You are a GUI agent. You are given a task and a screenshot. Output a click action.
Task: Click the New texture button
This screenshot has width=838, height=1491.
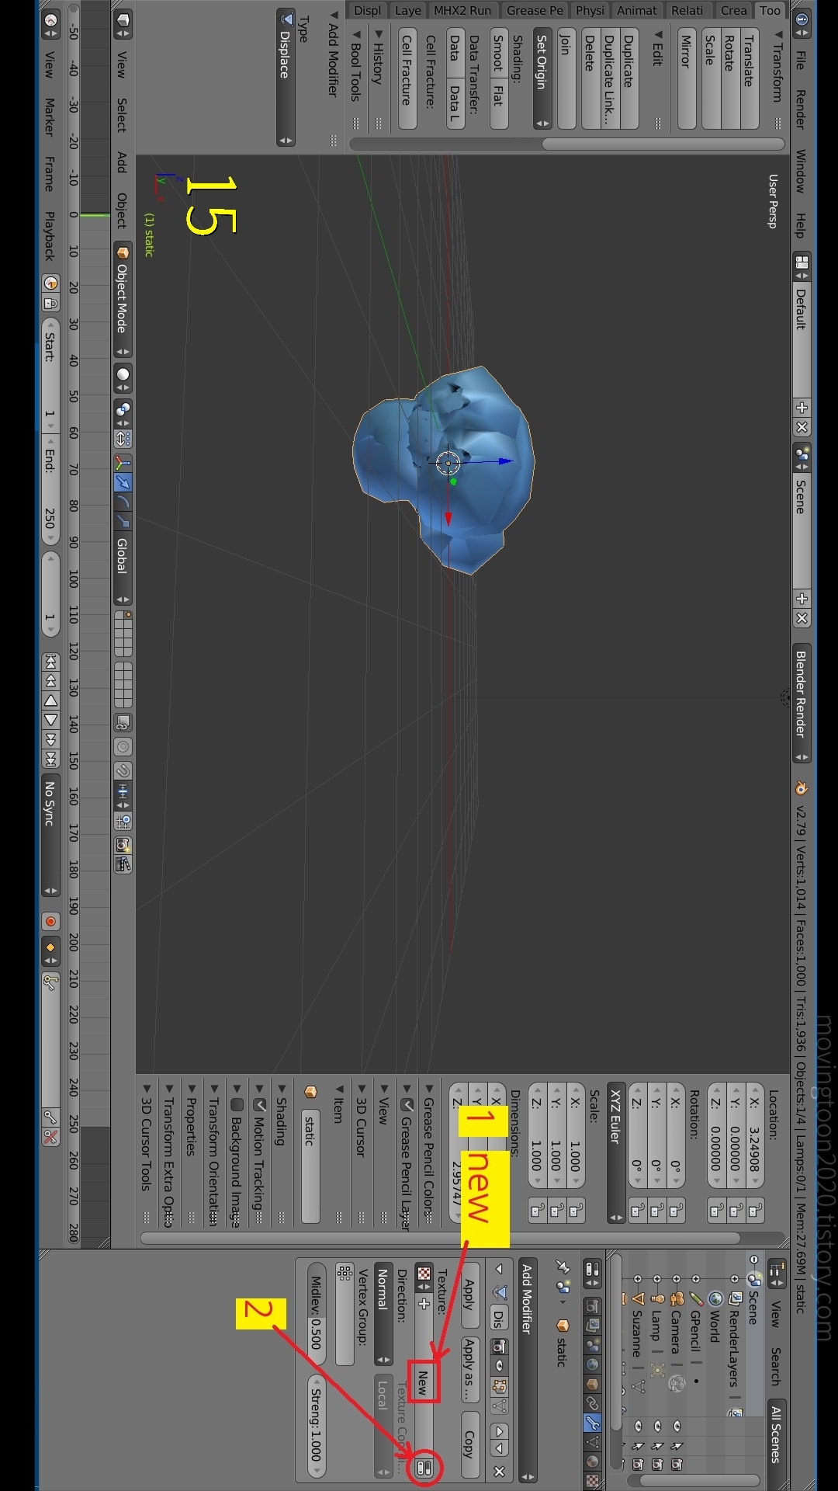coord(424,1382)
